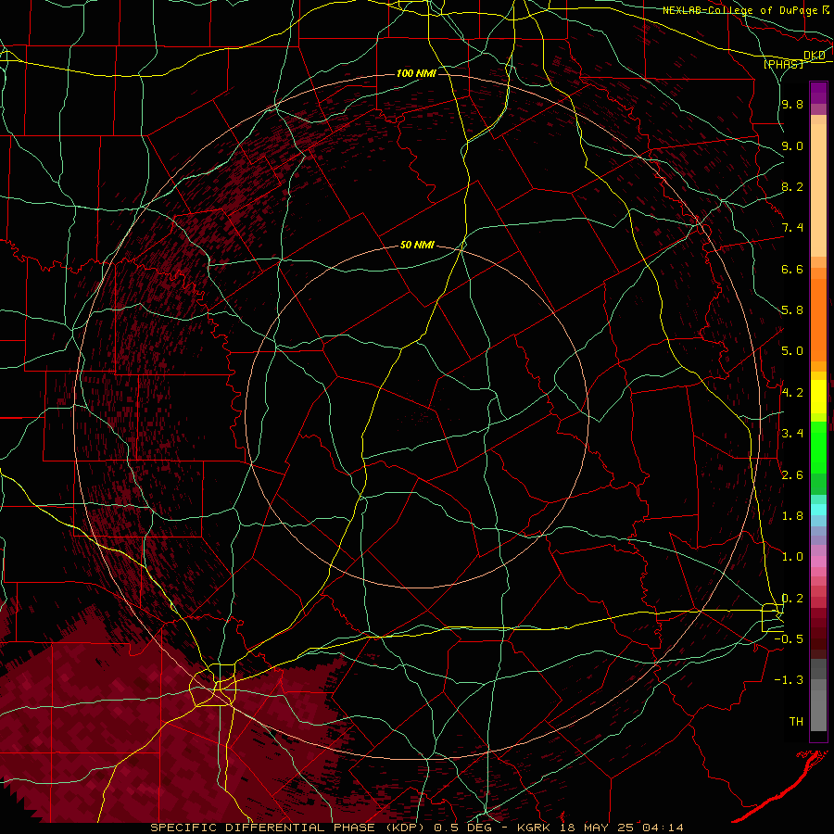Click the pink segment of the color scale
834x834 pixels.
[x=818, y=562]
